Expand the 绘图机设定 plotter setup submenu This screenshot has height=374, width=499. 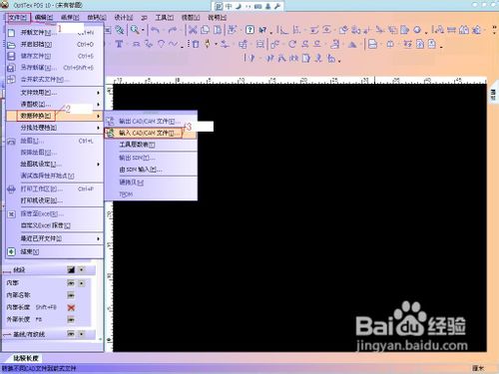tap(55, 165)
